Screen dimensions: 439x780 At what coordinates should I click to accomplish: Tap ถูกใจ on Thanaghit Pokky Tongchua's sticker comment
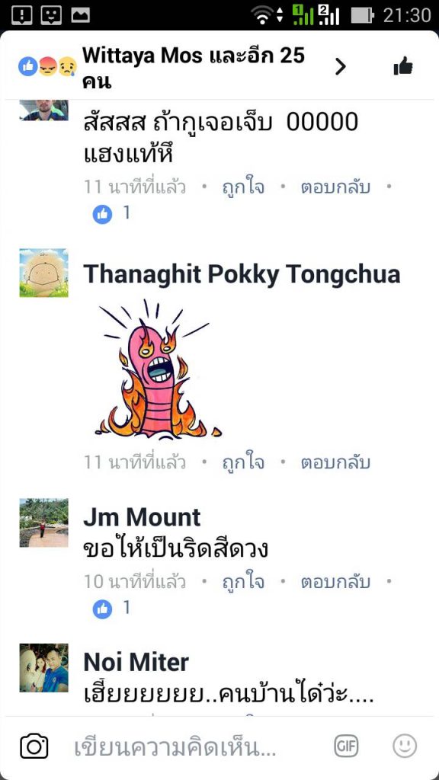(243, 463)
